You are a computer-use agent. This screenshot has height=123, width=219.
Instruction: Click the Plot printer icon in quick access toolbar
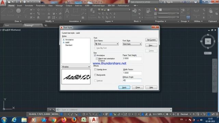25,2
